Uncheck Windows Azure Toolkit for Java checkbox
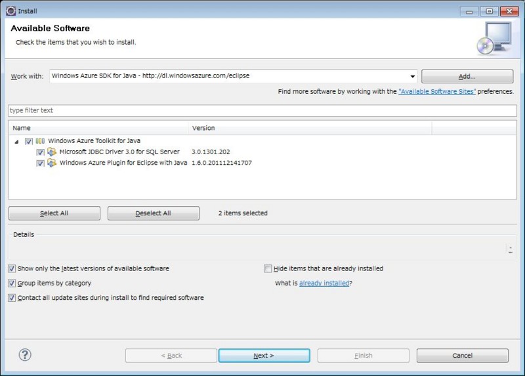This screenshot has height=376, width=525. pyautogui.click(x=29, y=141)
